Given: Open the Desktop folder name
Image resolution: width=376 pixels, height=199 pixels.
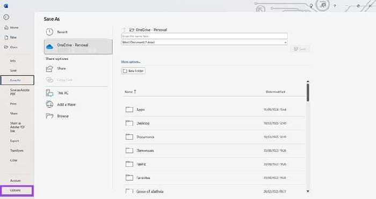Looking at the screenshot, I should [143, 123].
